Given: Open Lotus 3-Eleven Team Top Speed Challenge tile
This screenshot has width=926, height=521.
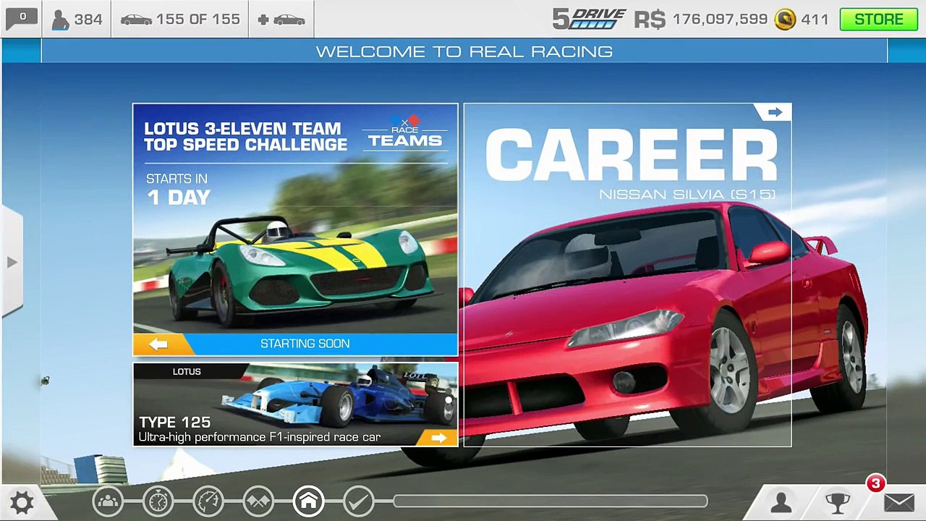Looking at the screenshot, I should click(295, 229).
